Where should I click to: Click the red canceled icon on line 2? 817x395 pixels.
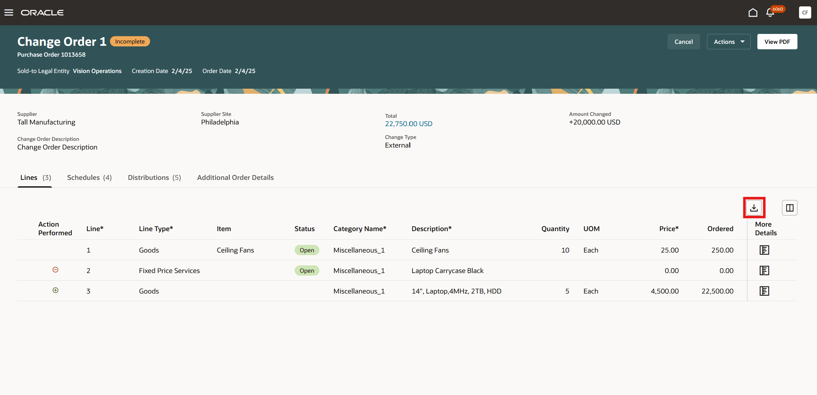[x=55, y=270]
